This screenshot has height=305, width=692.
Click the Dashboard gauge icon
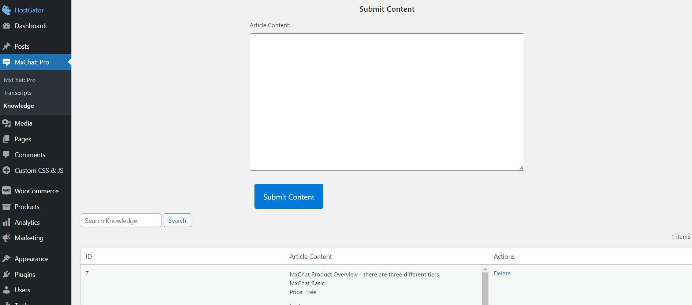[6, 26]
